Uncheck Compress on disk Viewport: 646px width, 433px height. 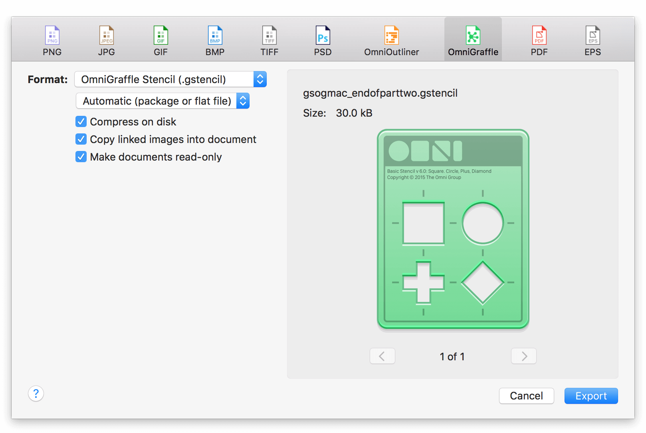click(x=81, y=121)
